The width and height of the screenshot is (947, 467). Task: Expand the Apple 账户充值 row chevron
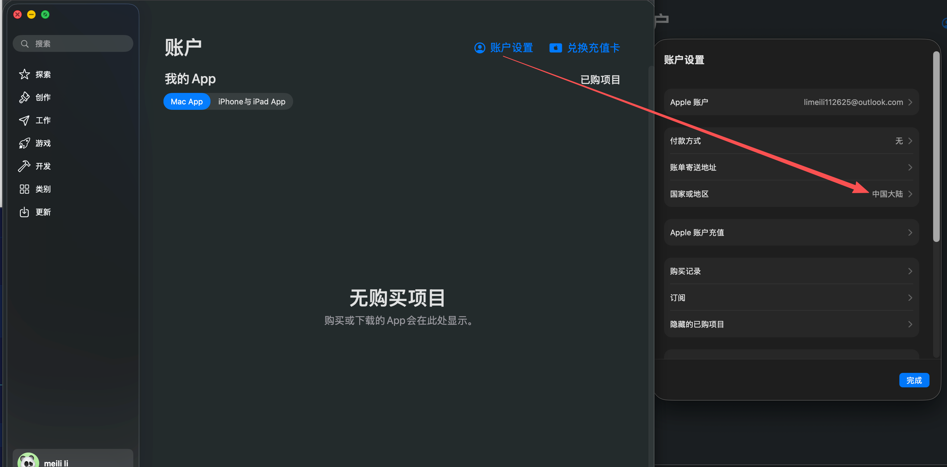pos(910,232)
